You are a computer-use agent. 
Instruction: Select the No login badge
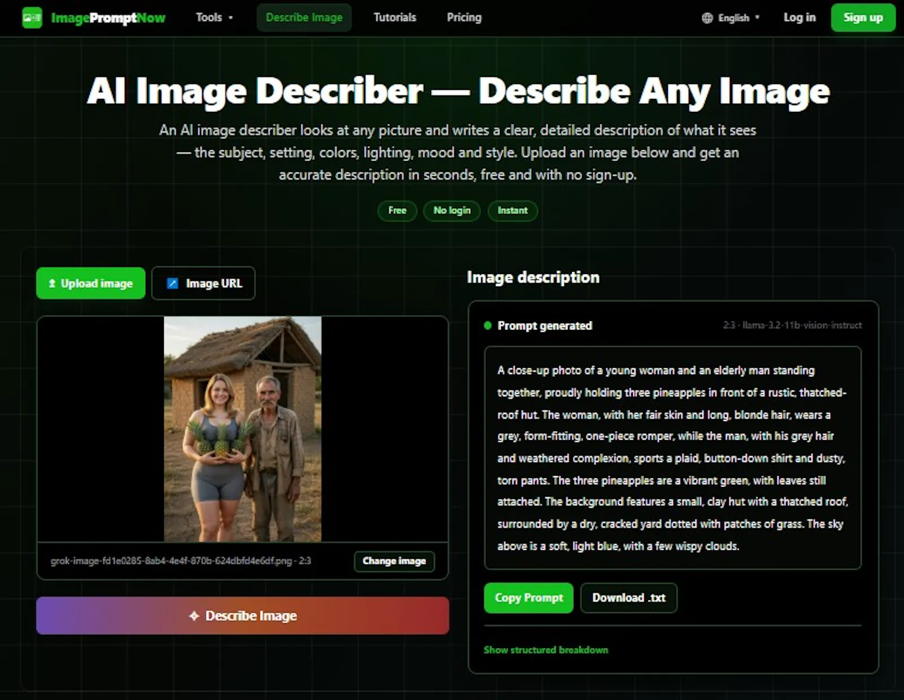click(x=451, y=210)
